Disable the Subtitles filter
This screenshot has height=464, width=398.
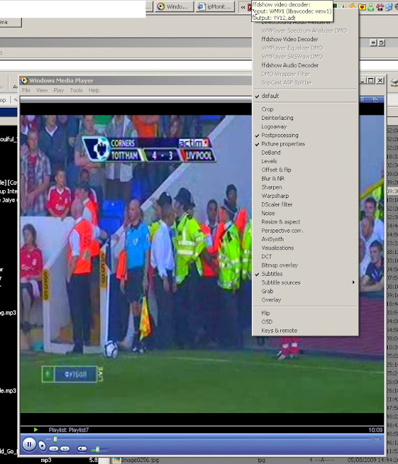(305, 274)
